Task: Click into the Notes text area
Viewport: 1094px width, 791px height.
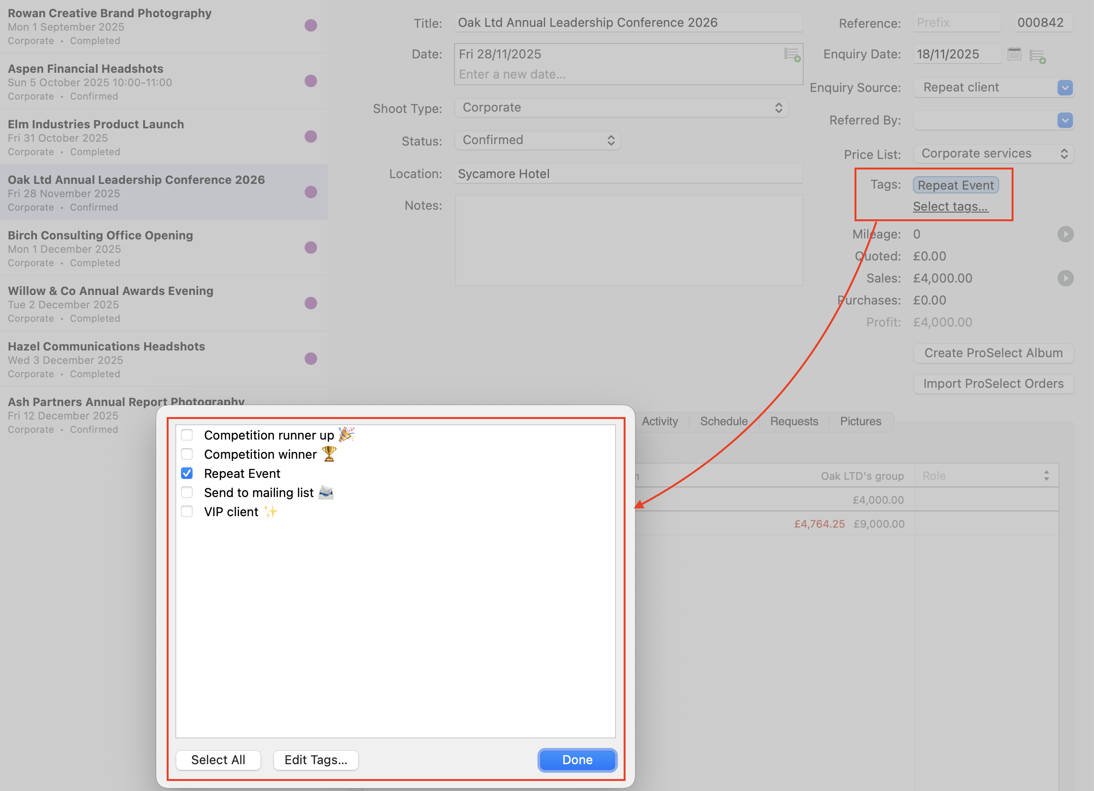Action: pyautogui.click(x=628, y=240)
